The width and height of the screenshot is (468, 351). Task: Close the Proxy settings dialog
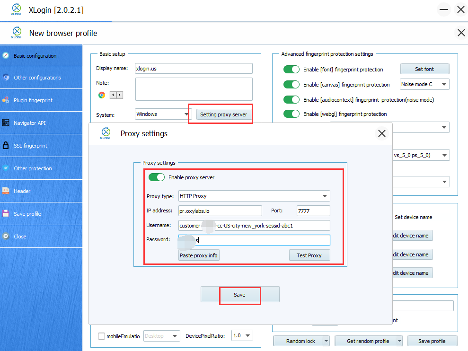click(382, 133)
